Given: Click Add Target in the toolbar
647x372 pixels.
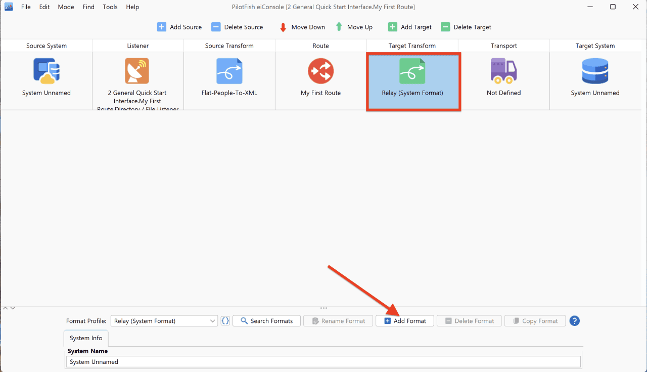Looking at the screenshot, I should tap(410, 27).
